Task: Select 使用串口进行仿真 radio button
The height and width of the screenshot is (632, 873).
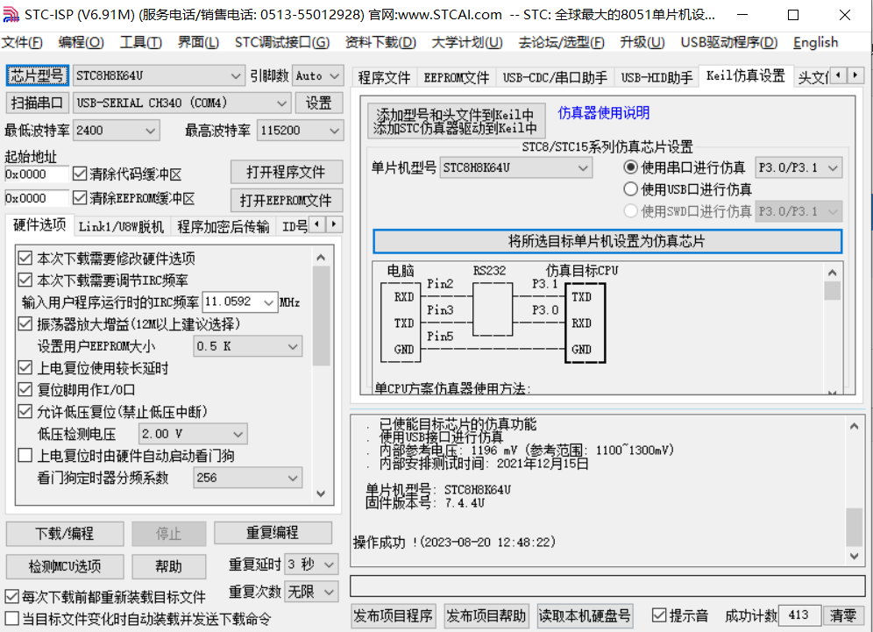Action: [x=630, y=167]
